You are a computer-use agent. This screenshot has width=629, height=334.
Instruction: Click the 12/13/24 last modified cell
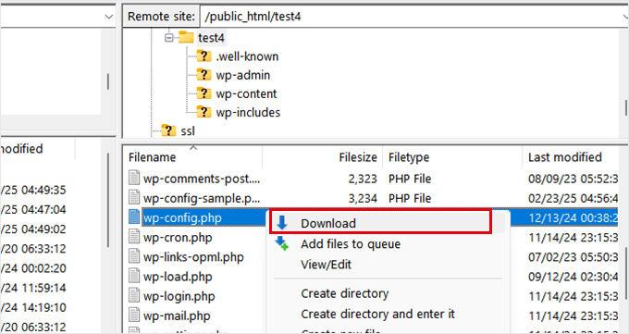[x=573, y=218]
